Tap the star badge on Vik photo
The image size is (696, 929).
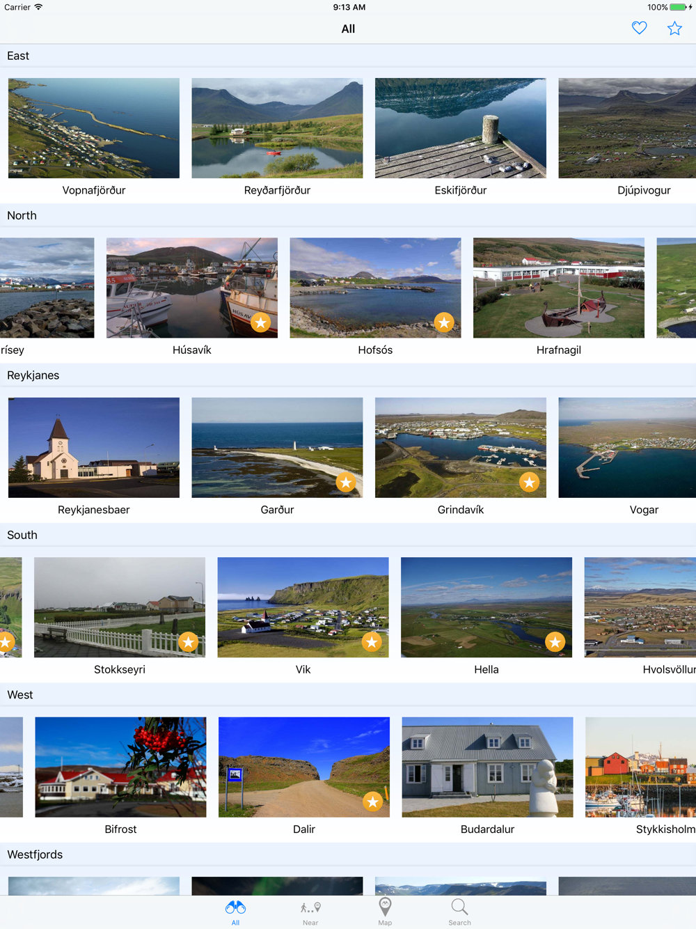pos(372,642)
